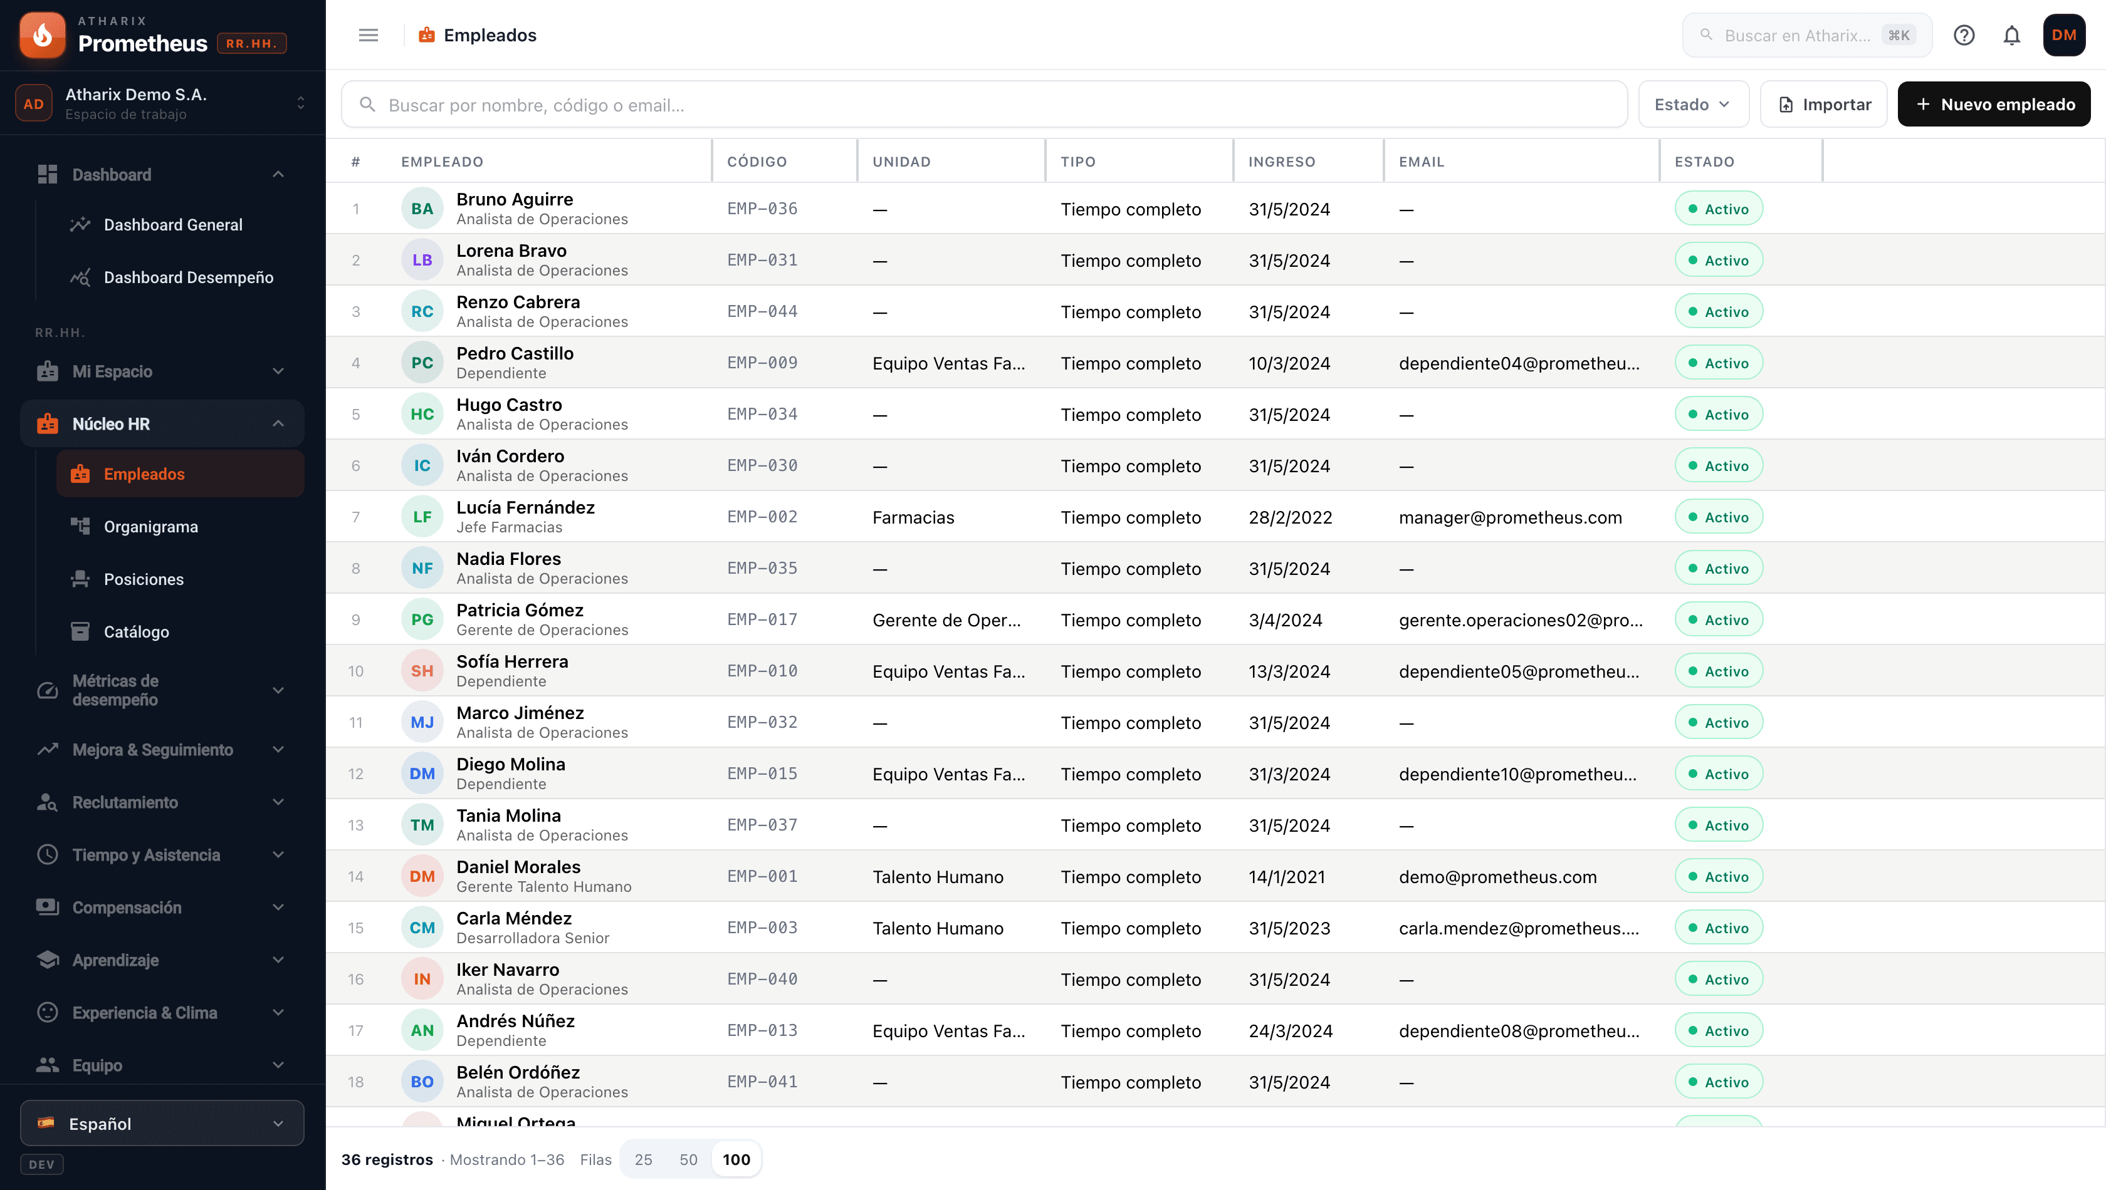Collapse the Núcleo HR section chevron
The image size is (2106, 1190).
click(x=278, y=423)
